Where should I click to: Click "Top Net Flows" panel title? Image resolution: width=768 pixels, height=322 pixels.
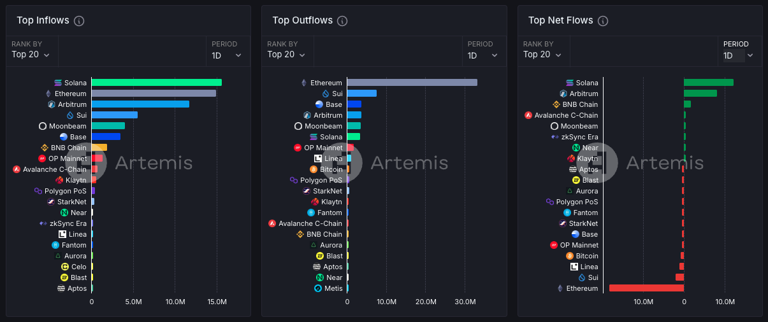pyautogui.click(x=561, y=20)
